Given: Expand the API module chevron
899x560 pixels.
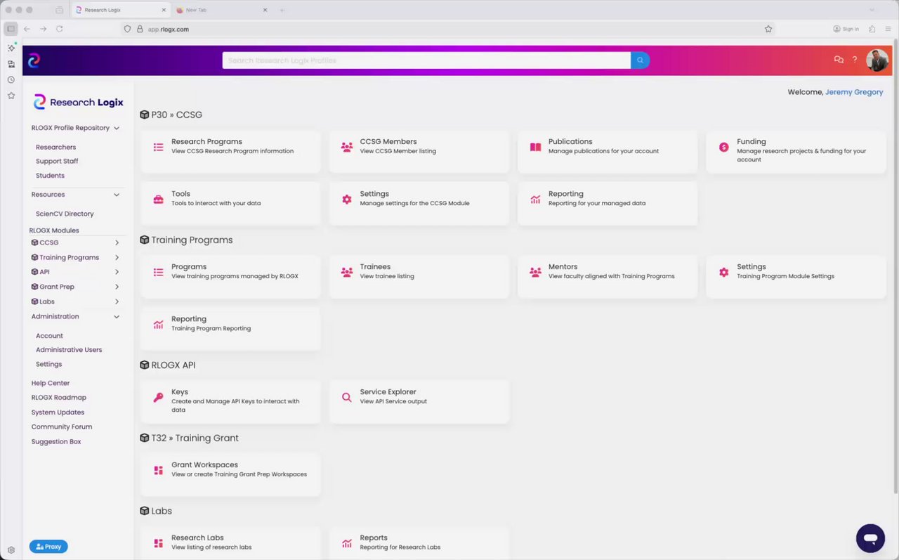Looking at the screenshot, I should tap(117, 272).
